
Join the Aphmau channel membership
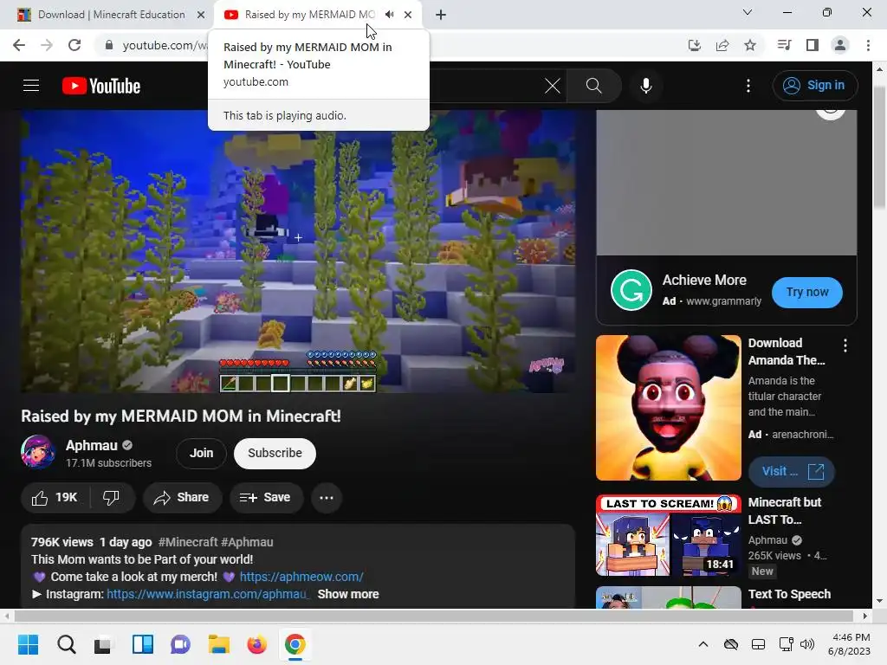(x=201, y=453)
